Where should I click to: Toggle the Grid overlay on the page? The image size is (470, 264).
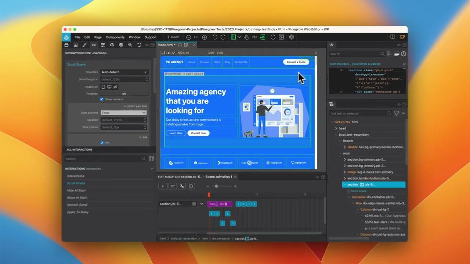coord(210,53)
